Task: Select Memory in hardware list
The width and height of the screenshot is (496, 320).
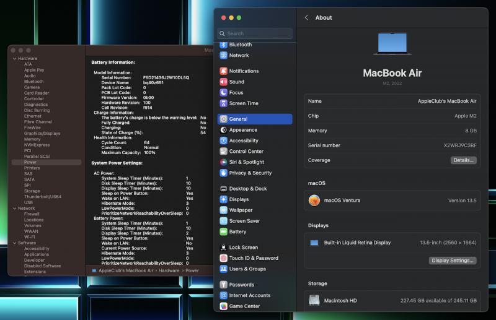Action: point(32,139)
